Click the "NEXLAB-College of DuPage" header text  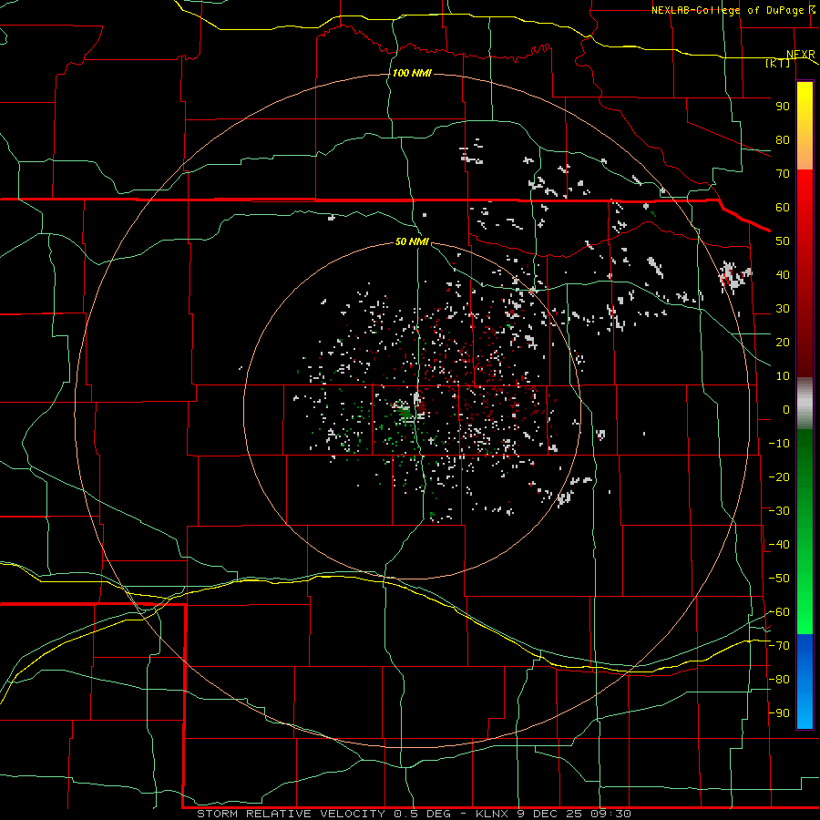727,10
